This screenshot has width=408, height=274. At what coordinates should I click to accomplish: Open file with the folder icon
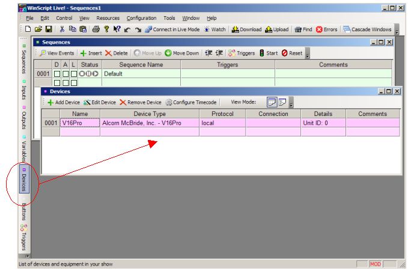point(38,29)
